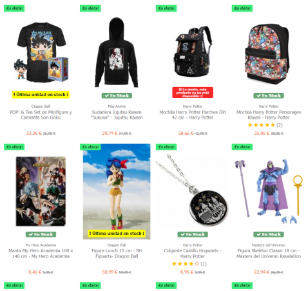Click the title POP! & Tee Set Son Goku
The image size is (306, 291).
[x=41, y=115]
